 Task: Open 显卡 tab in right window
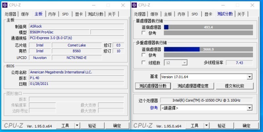(208, 14)
